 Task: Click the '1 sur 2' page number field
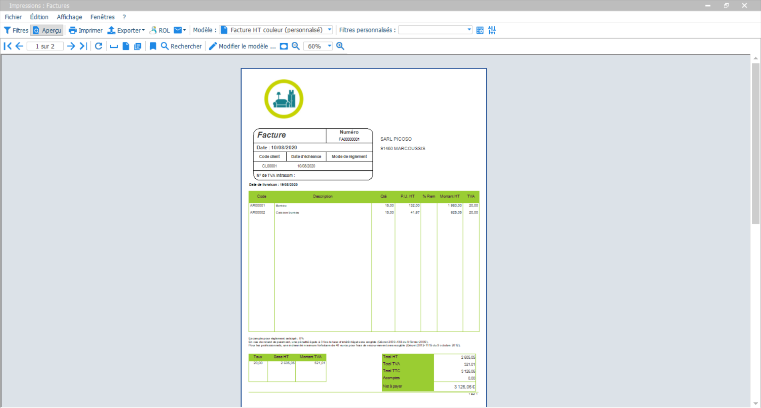(x=45, y=46)
